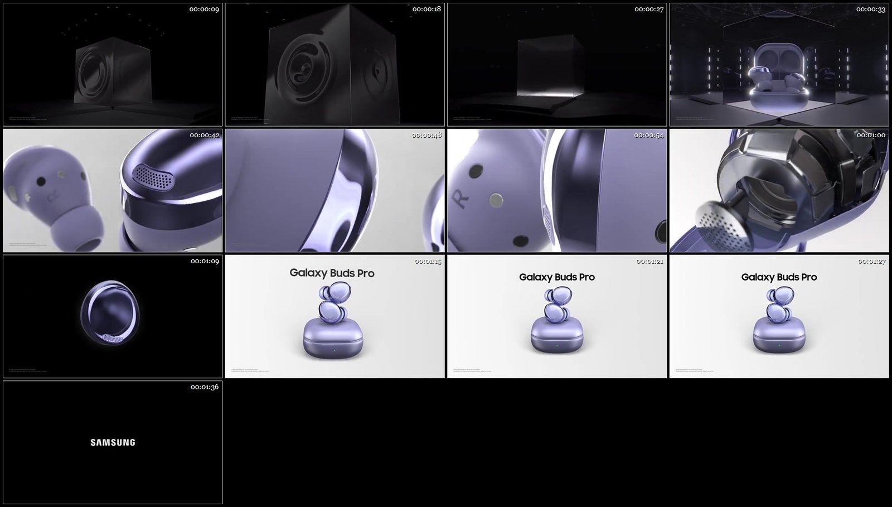Click the 00:00:48 timestamp label
Image resolution: width=892 pixels, height=507 pixels.
click(x=426, y=135)
